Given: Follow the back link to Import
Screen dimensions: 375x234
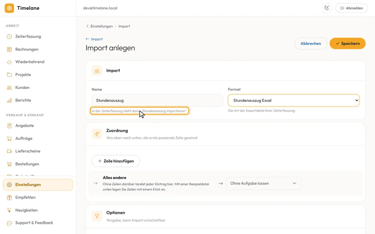Looking at the screenshot, I should (x=94, y=39).
